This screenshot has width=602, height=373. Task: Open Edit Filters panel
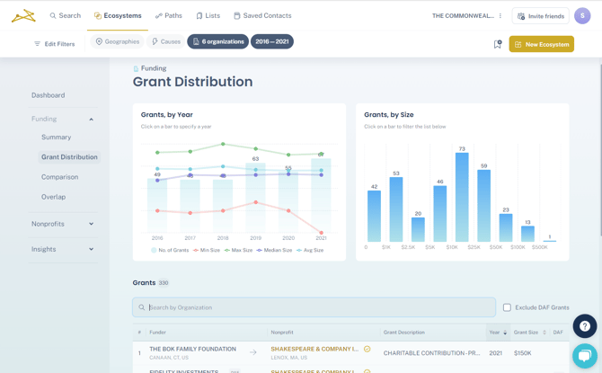(54, 44)
